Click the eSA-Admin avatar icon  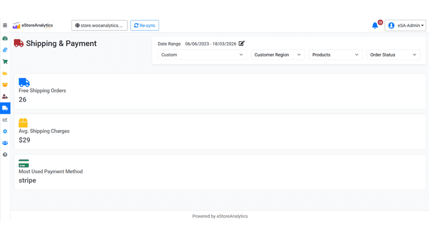click(391, 25)
